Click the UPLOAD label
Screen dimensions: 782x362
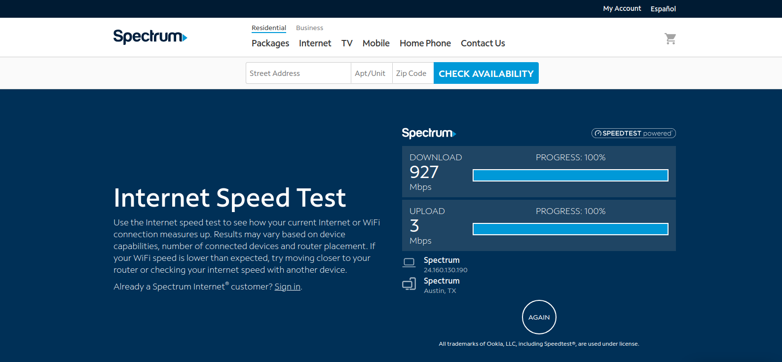(427, 211)
